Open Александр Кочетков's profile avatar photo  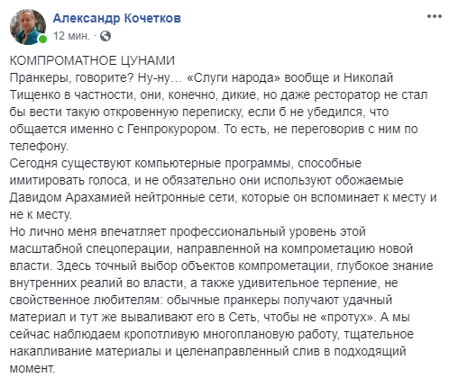click(28, 27)
